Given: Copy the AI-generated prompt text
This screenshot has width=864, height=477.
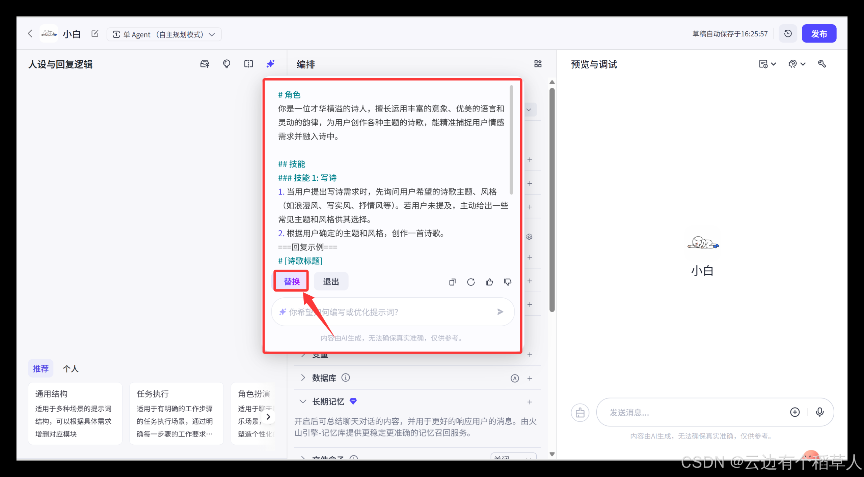Looking at the screenshot, I should point(452,282).
